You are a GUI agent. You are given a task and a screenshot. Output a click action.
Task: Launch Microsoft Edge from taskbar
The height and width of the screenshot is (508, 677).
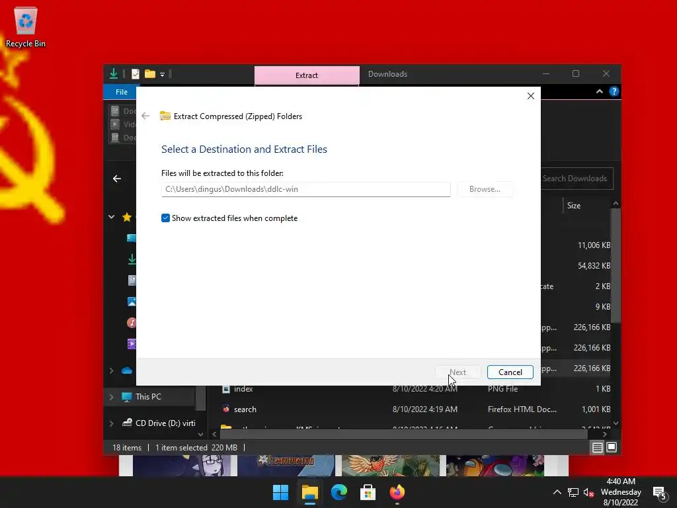tap(339, 492)
